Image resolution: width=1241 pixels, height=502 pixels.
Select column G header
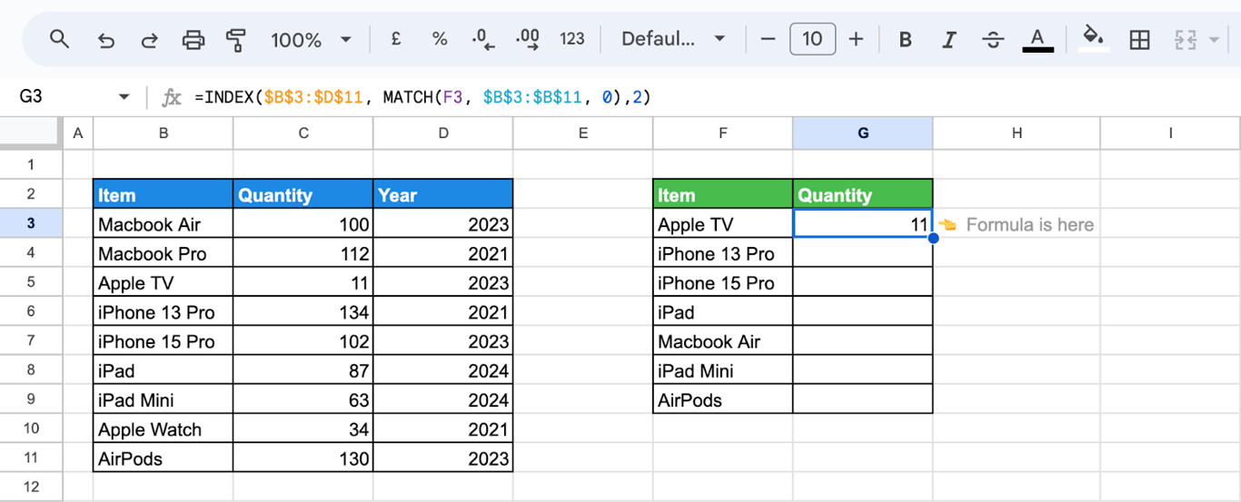[862, 133]
